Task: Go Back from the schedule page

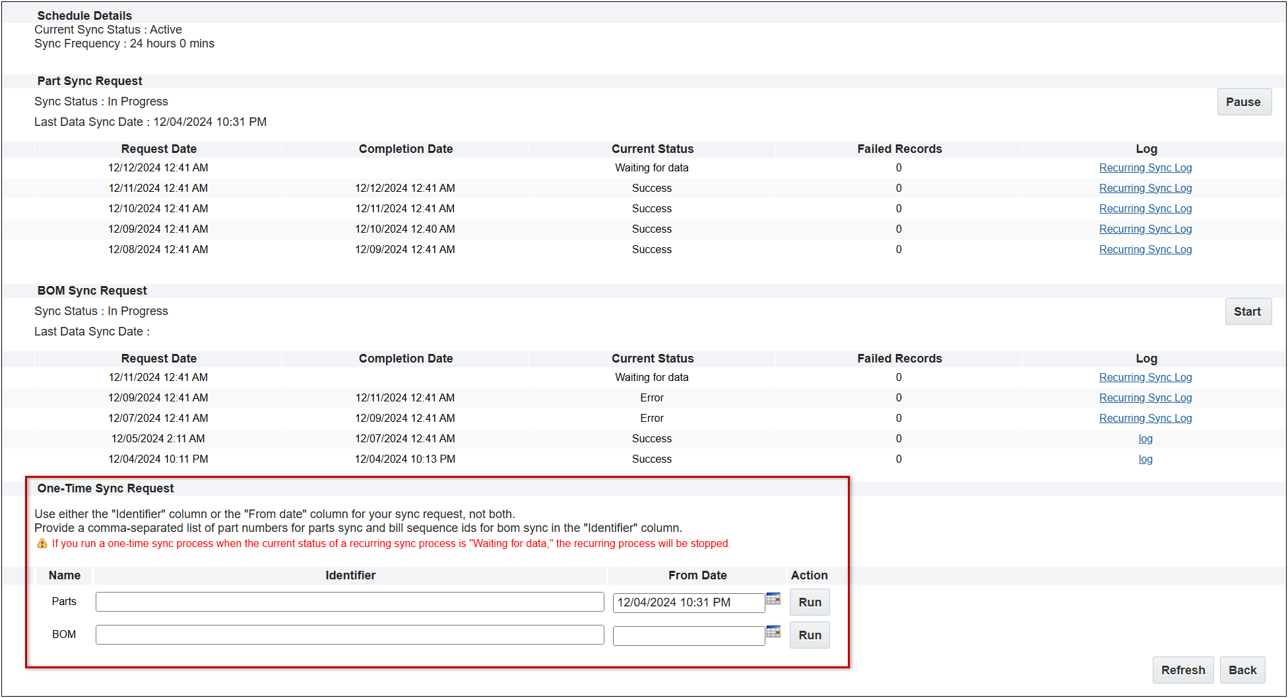Action: click(x=1242, y=670)
